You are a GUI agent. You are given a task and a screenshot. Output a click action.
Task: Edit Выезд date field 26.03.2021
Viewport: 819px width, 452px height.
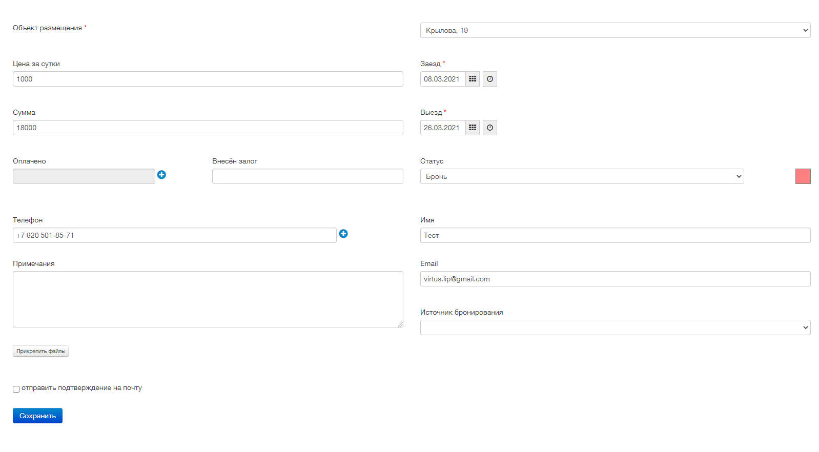tap(443, 128)
